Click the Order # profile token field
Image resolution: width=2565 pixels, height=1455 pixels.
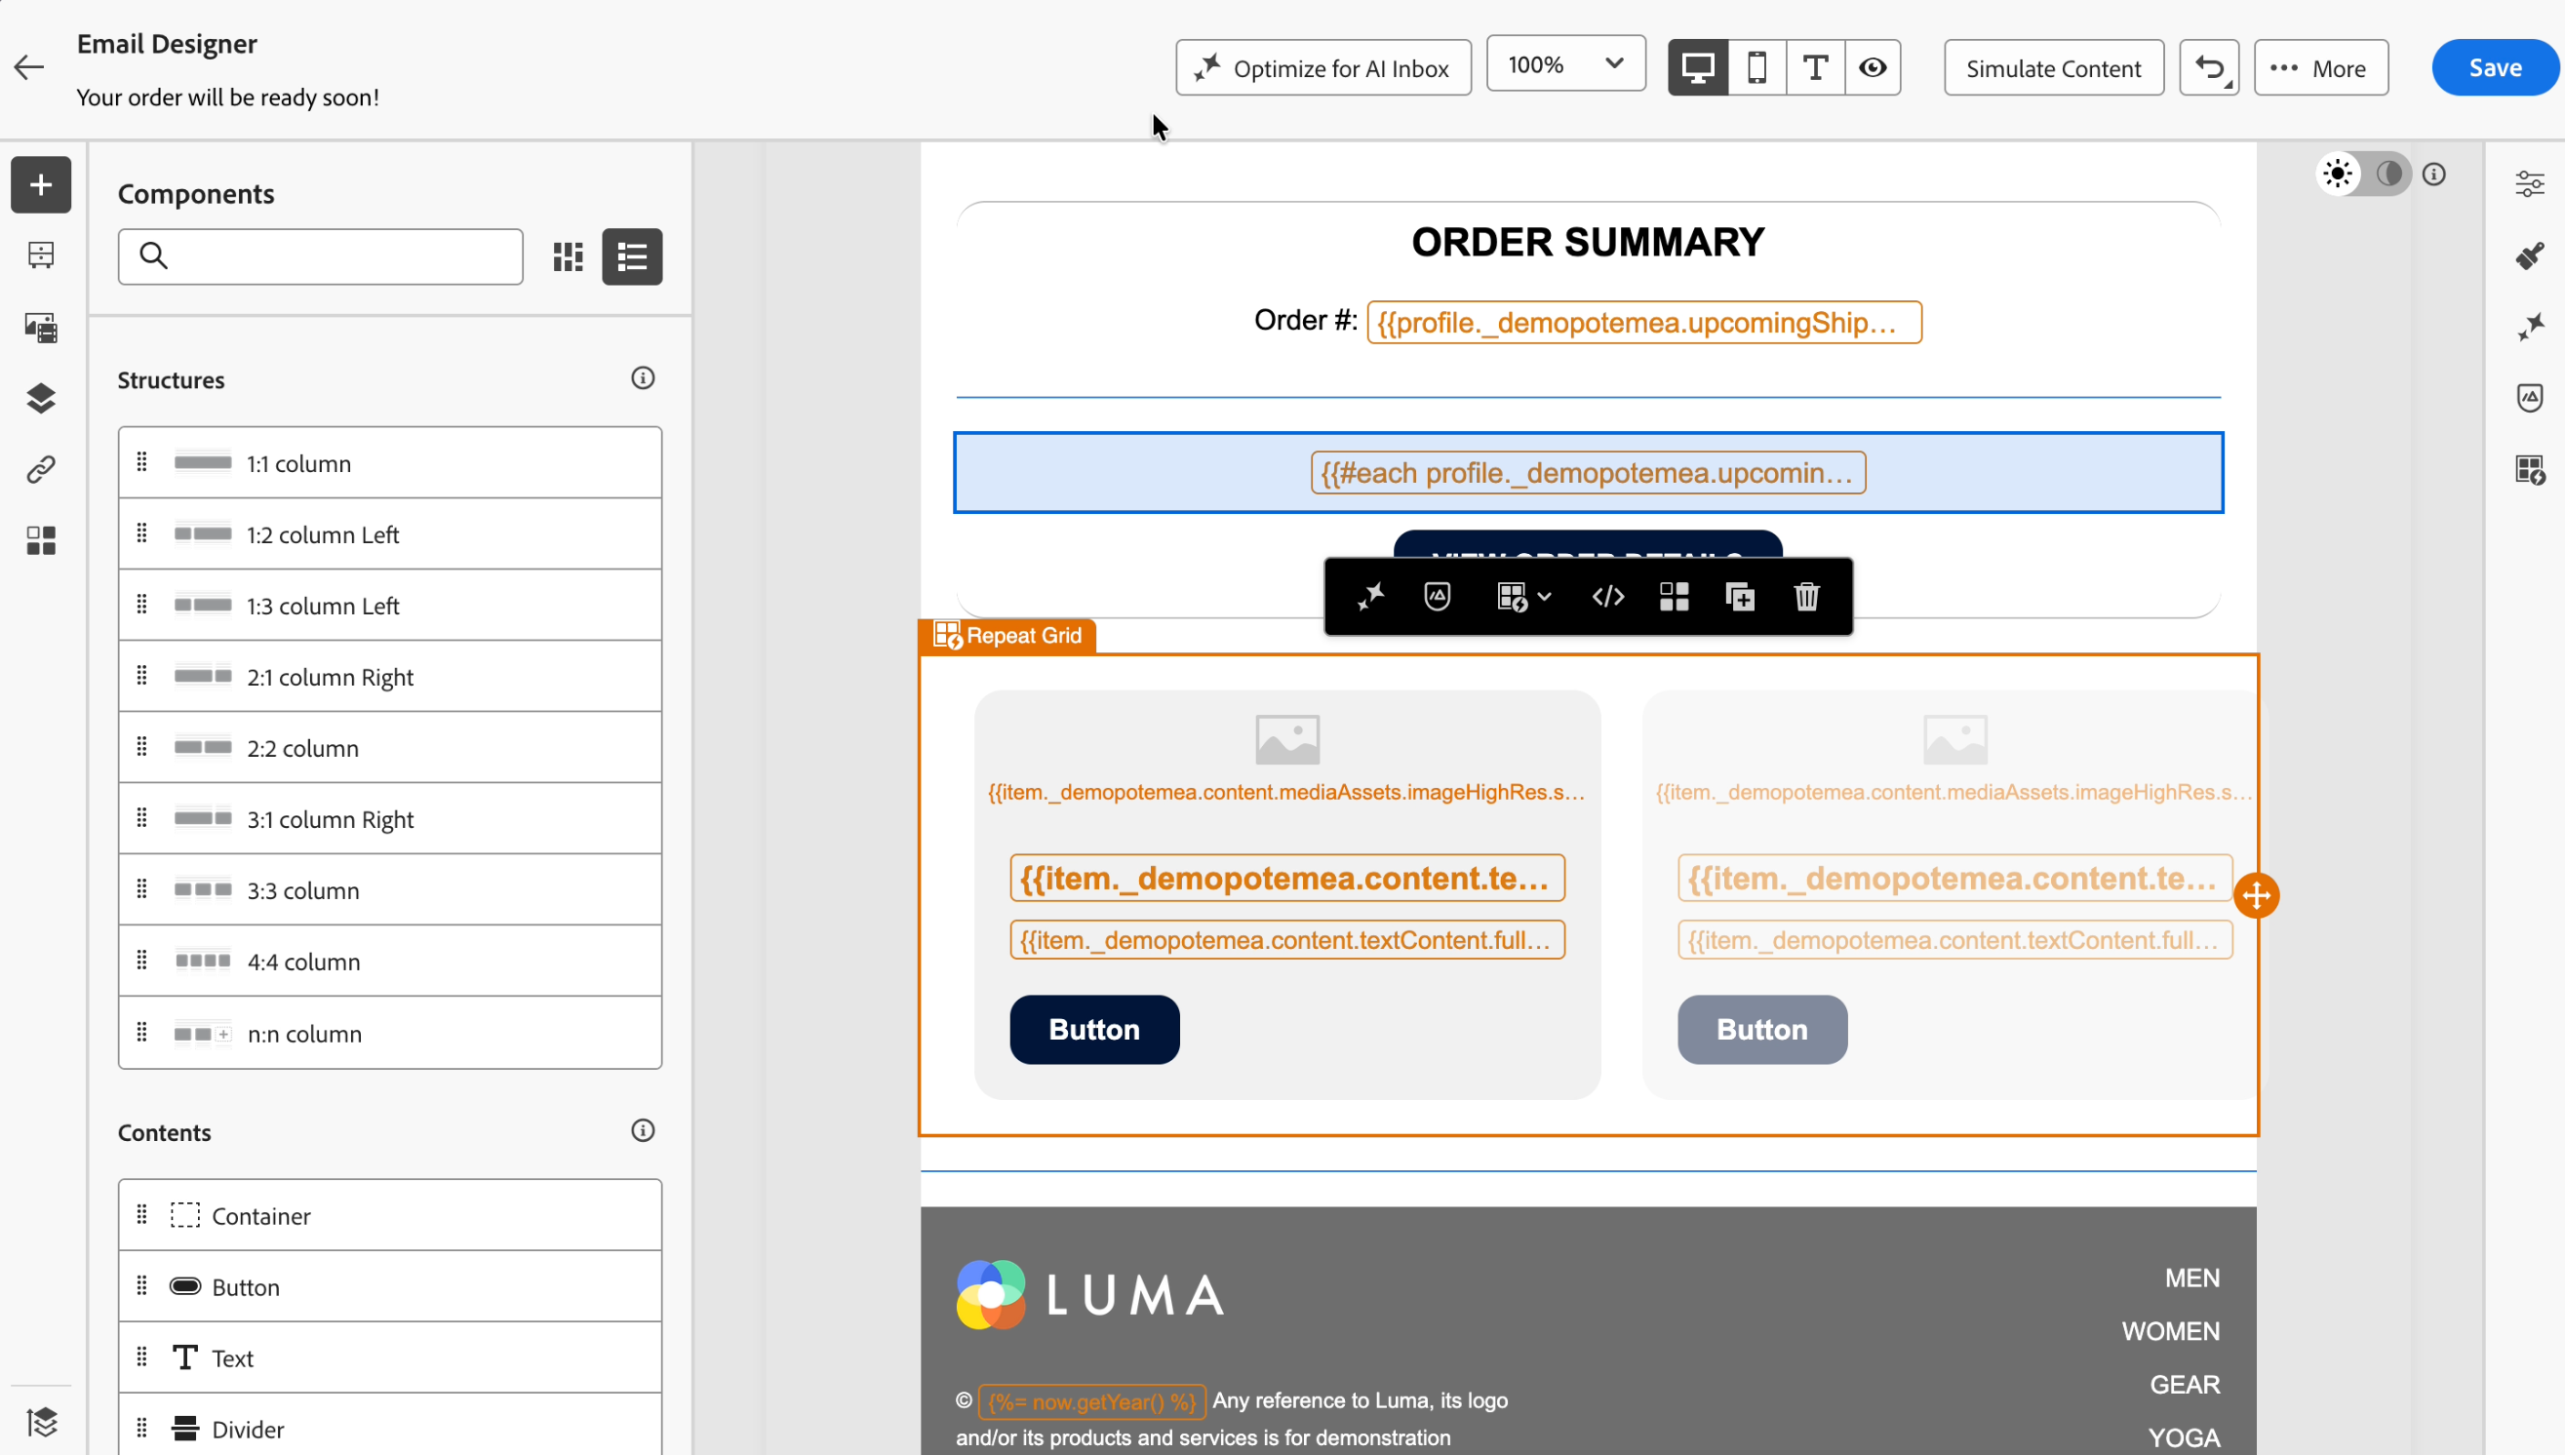[1643, 323]
